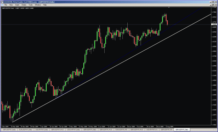This screenshot has width=218, height=132.
Task: Open the Tools menu
Action: (x=31, y=5)
